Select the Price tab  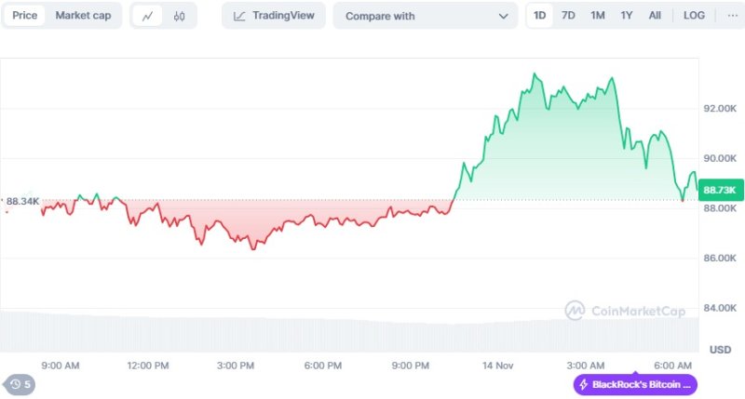pyautogui.click(x=25, y=16)
